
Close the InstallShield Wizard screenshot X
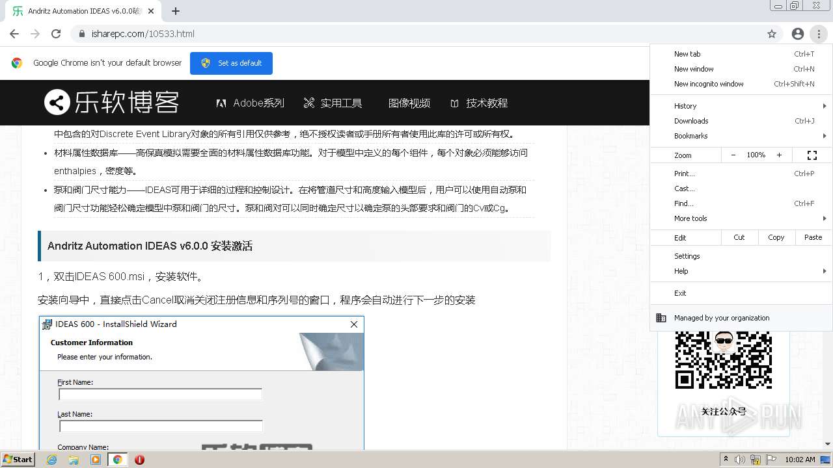tap(354, 324)
